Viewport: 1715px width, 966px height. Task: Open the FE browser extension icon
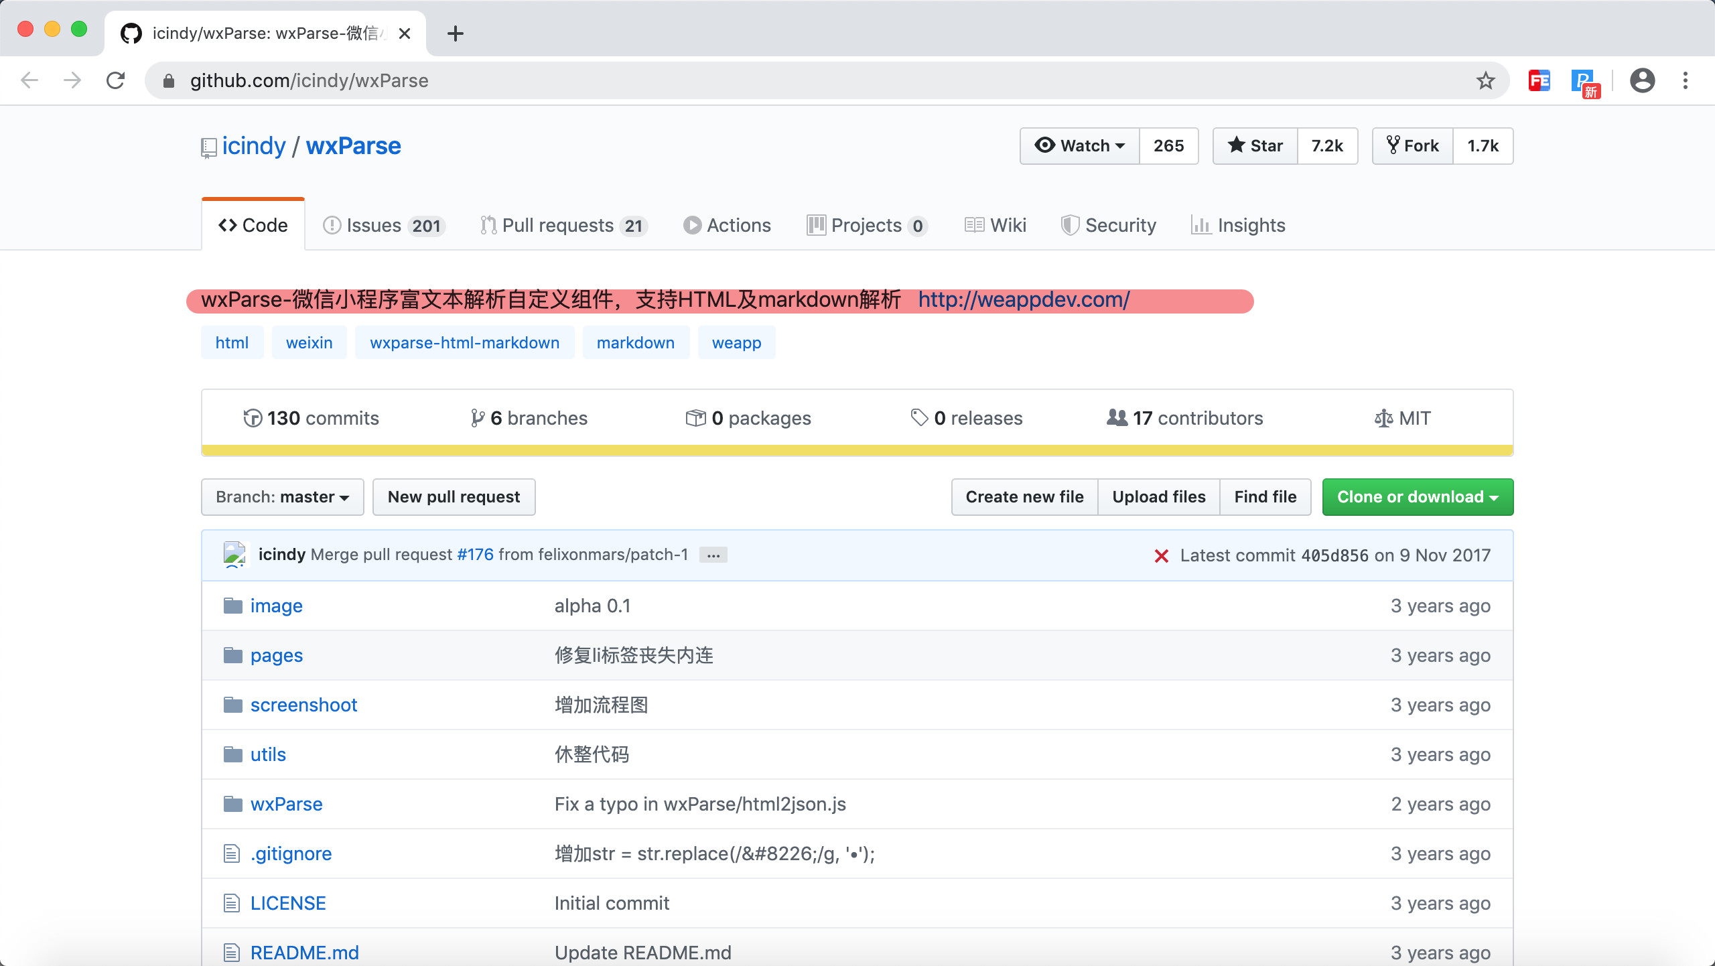pos(1539,80)
